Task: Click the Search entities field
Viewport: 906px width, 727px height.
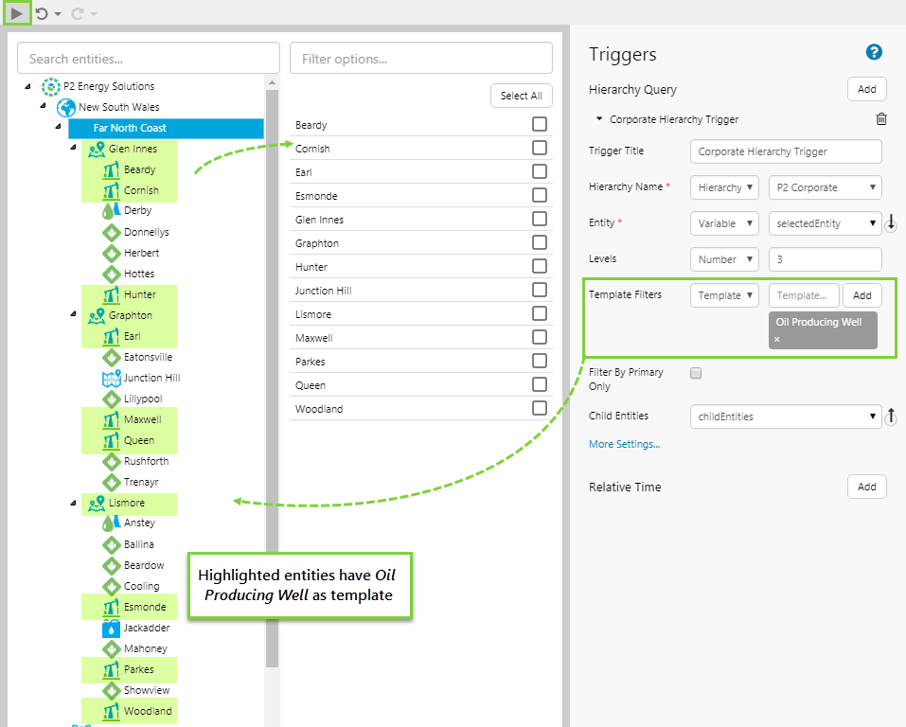Action: click(149, 58)
